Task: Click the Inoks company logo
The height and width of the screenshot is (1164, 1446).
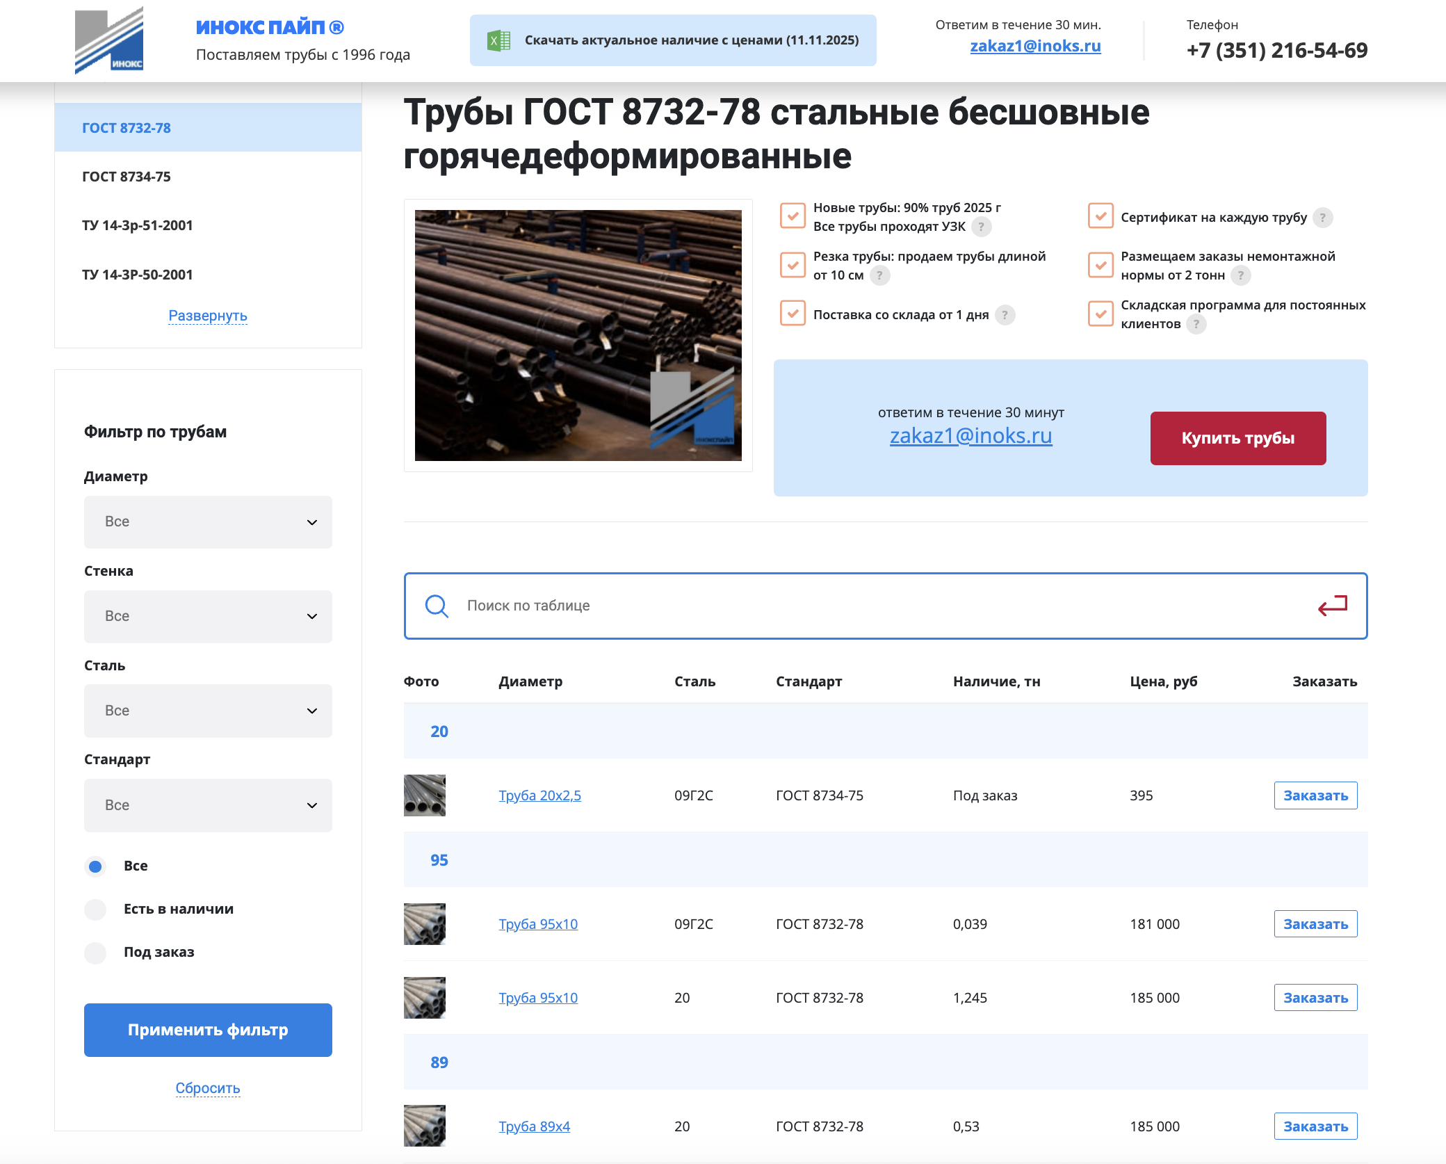Action: click(x=109, y=40)
